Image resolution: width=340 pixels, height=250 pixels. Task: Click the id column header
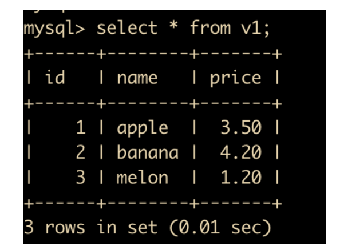[x=55, y=77]
